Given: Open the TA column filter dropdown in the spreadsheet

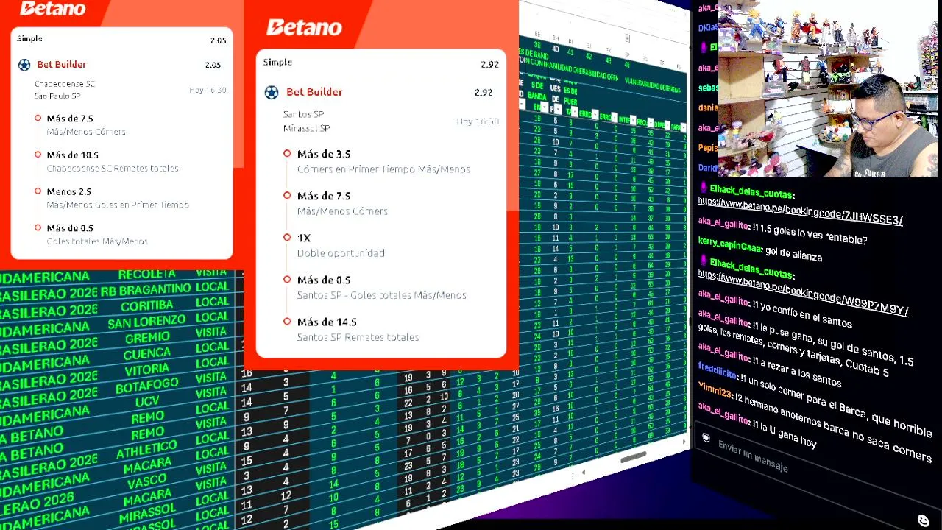Looking at the screenshot, I should point(574,113).
